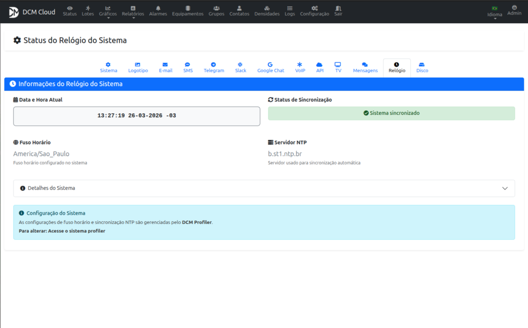
Task: Expand the Relatórios dropdown menu
Action: [x=133, y=11]
